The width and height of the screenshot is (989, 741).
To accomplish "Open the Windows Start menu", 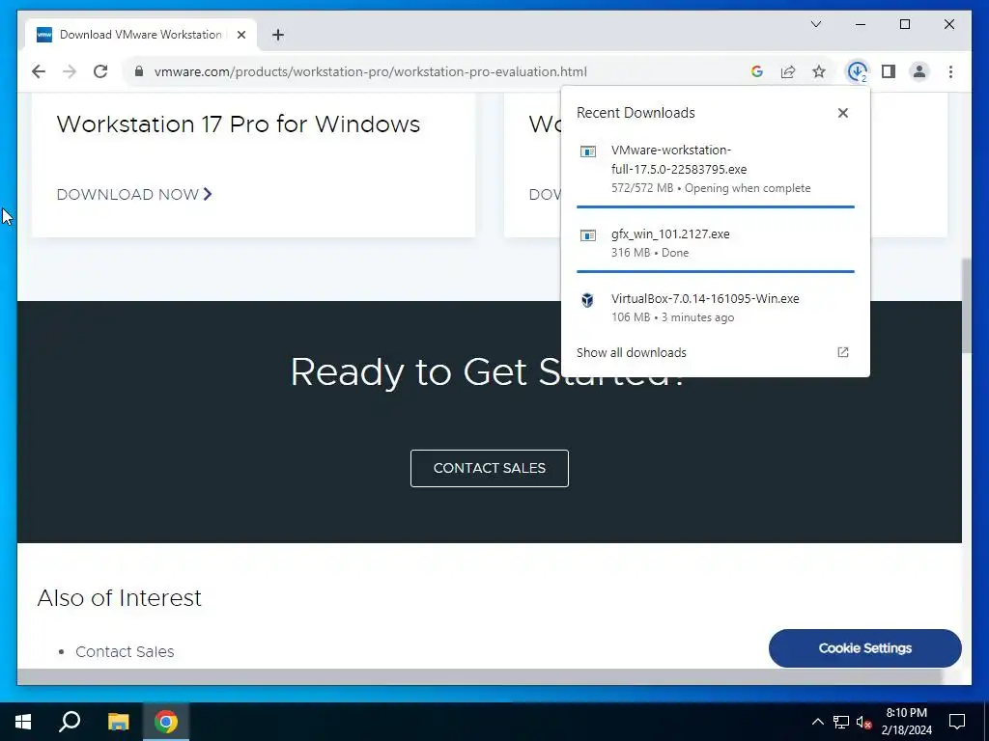I will (x=23, y=722).
